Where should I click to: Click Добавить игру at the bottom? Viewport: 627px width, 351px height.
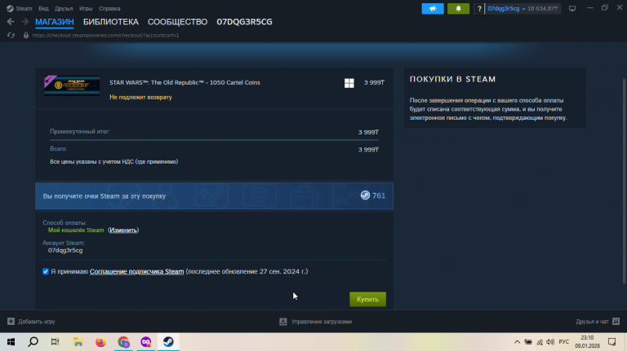37,322
